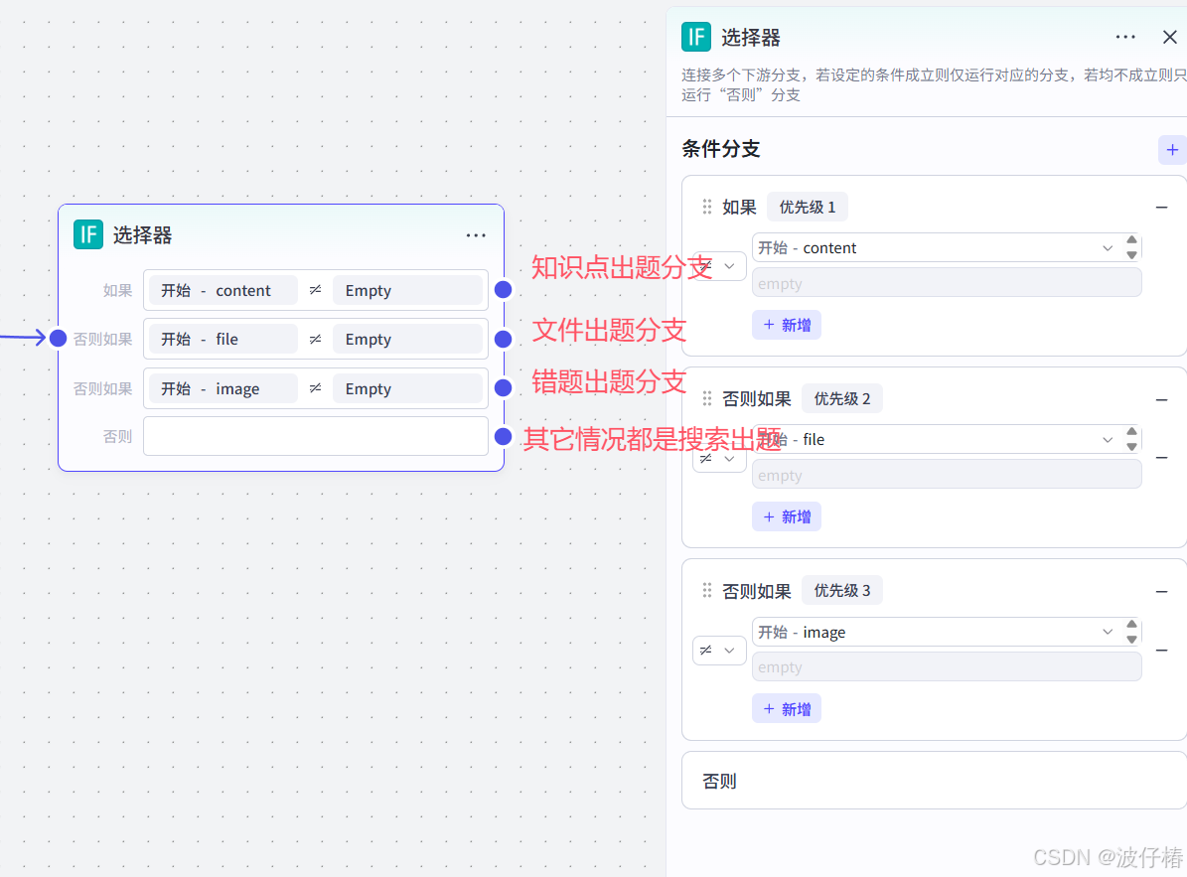Click 新增 button in priority 1 branch

pyautogui.click(x=787, y=326)
